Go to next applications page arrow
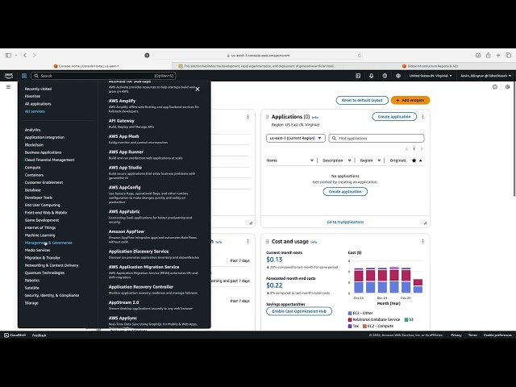The width and height of the screenshot is (516, 387). [x=422, y=149]
